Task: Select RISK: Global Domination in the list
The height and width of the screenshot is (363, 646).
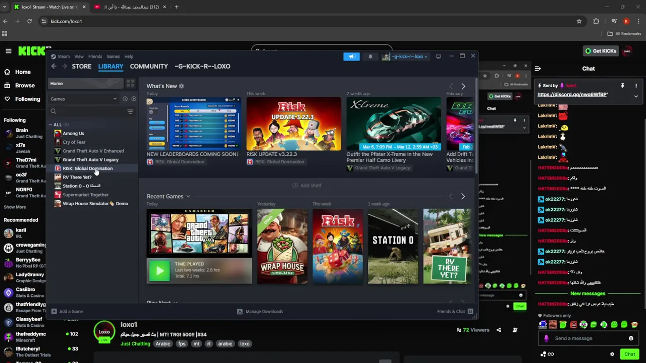Action: pyautogui.click(x=87, y=168)
